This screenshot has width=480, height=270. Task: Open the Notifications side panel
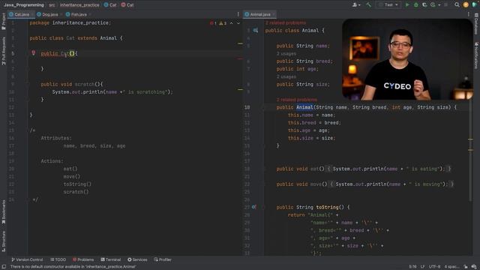[x=476, y=55]
